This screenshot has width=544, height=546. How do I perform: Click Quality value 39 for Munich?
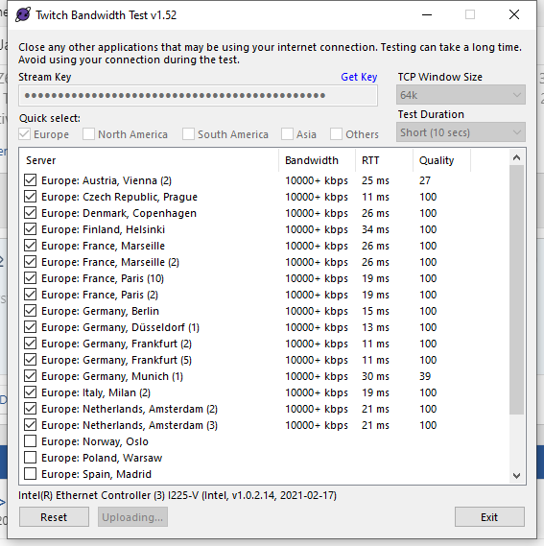[x=425, y=376]
